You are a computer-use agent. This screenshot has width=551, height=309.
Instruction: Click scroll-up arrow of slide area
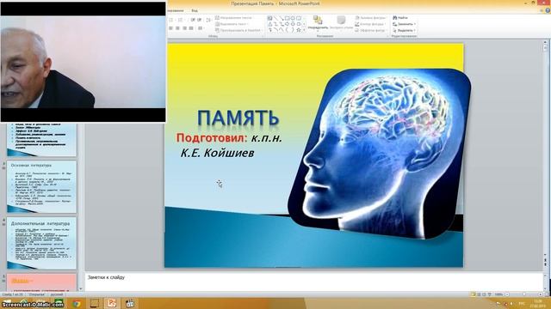546,42
